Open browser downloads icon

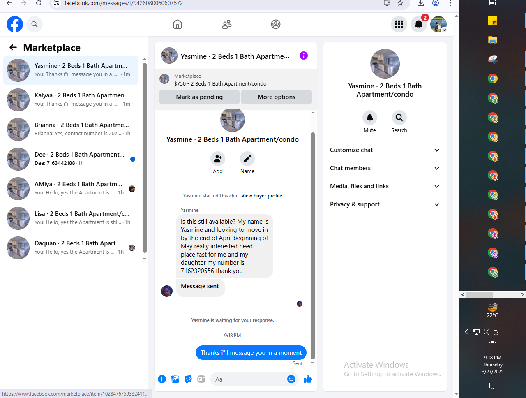[x=421, y=3]
